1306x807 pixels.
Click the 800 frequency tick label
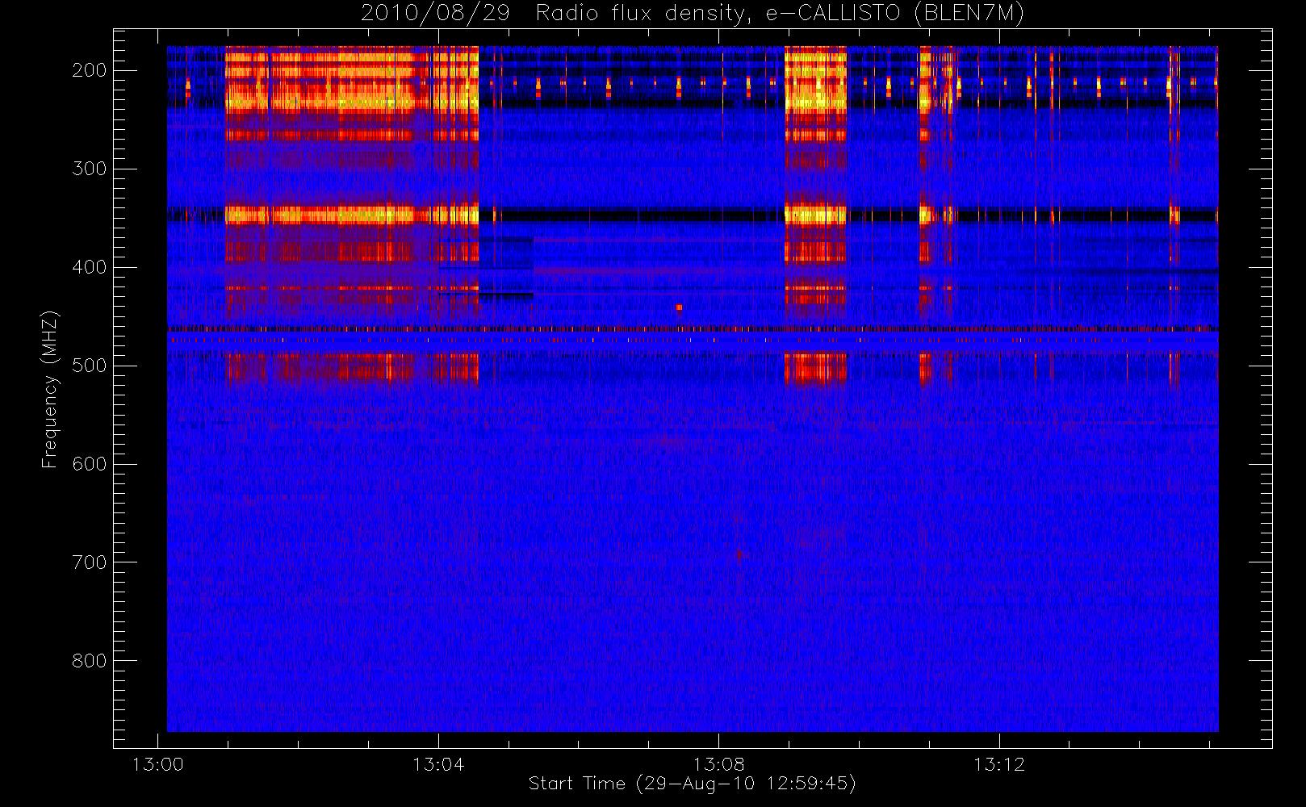(90, 661)
